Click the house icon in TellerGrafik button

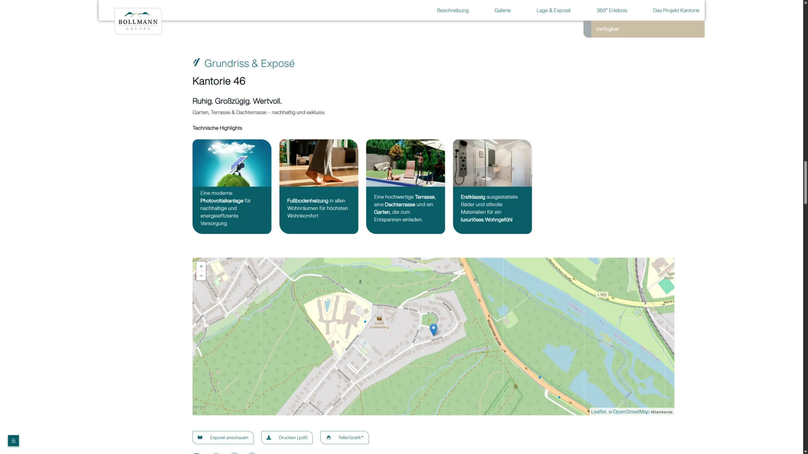click(x=329, y=437)
